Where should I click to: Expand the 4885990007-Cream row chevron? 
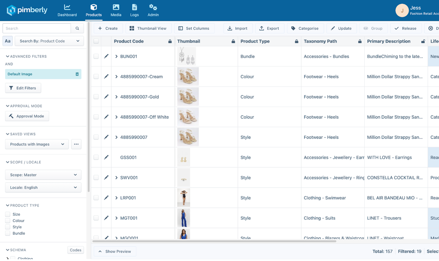tap(116, 76)
